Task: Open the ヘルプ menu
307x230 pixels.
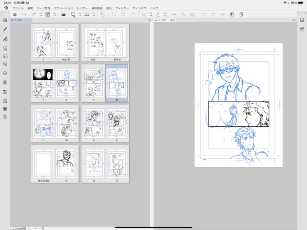Action: pyautogui.click(x=154, y=8)
